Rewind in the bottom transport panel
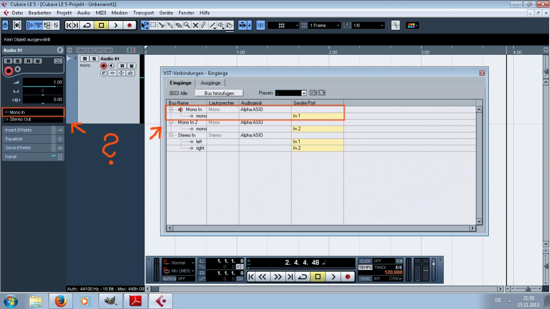Screen dimensions: 550x309 [x=263, y=277]
